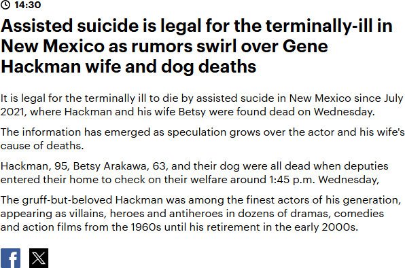Click the clock icon beside the timestamp

point(5,5)
